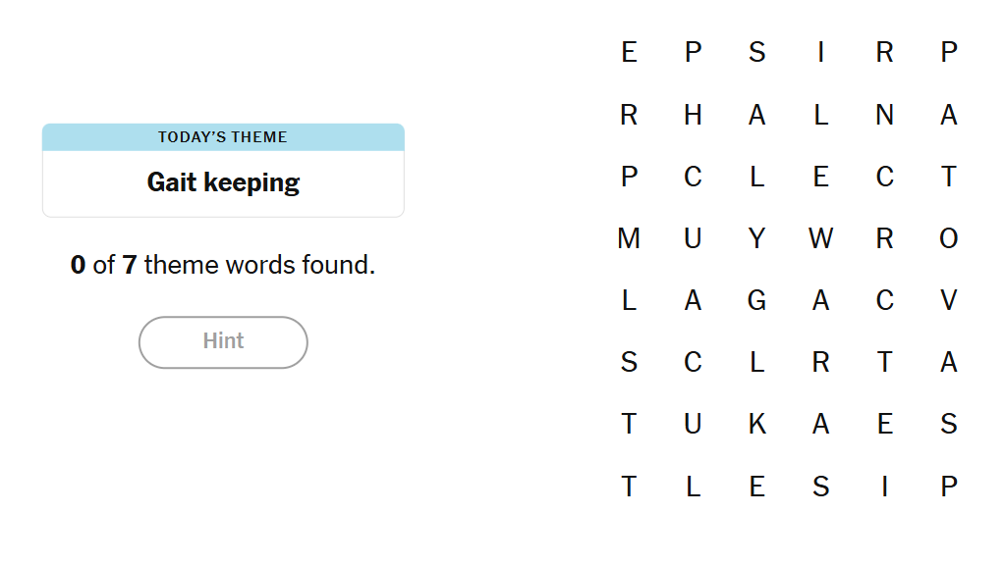Choose the P in the bottom-right corner
Screen dimensions: 1005x565
click(948, 487)
